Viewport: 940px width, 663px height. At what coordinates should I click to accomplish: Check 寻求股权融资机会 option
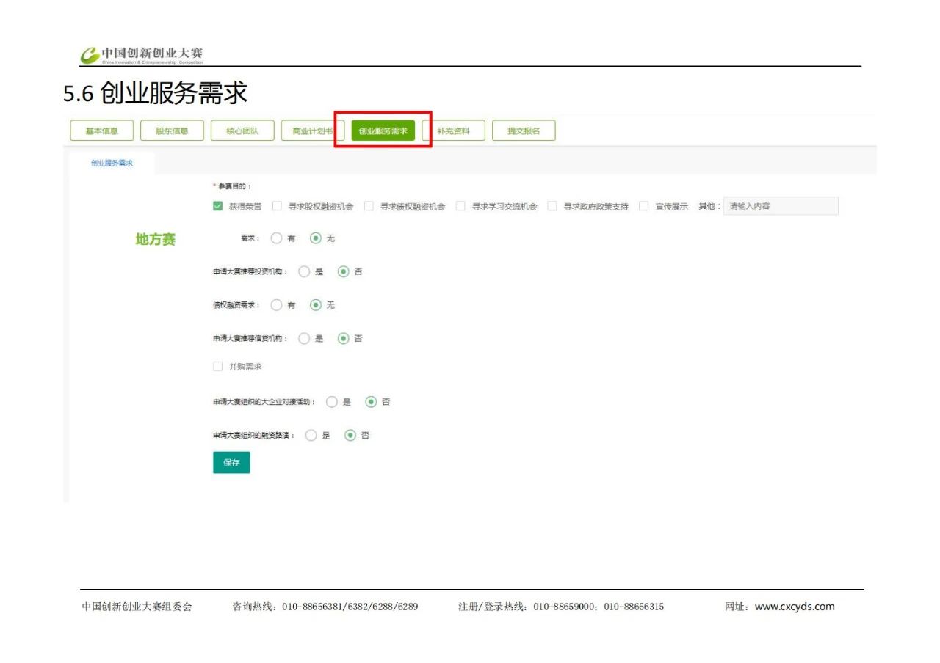click(x=277, y=206)
